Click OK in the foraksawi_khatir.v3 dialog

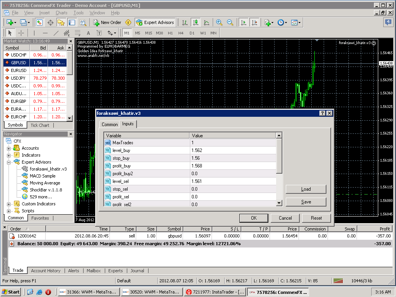254,218
